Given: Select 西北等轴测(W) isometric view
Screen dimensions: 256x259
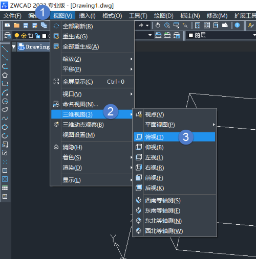Looking at the screenshot, I should point(175,231).
